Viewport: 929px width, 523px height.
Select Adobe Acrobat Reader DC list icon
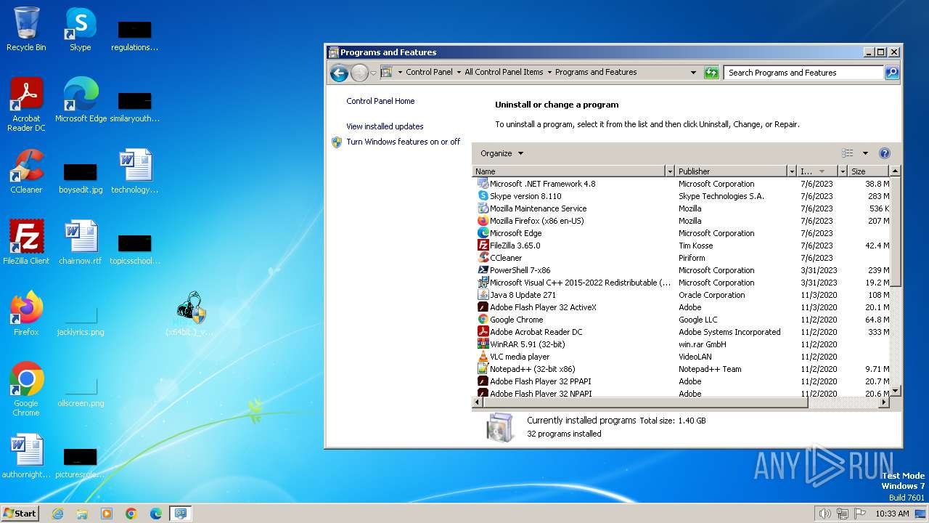[x=483, y=332]
